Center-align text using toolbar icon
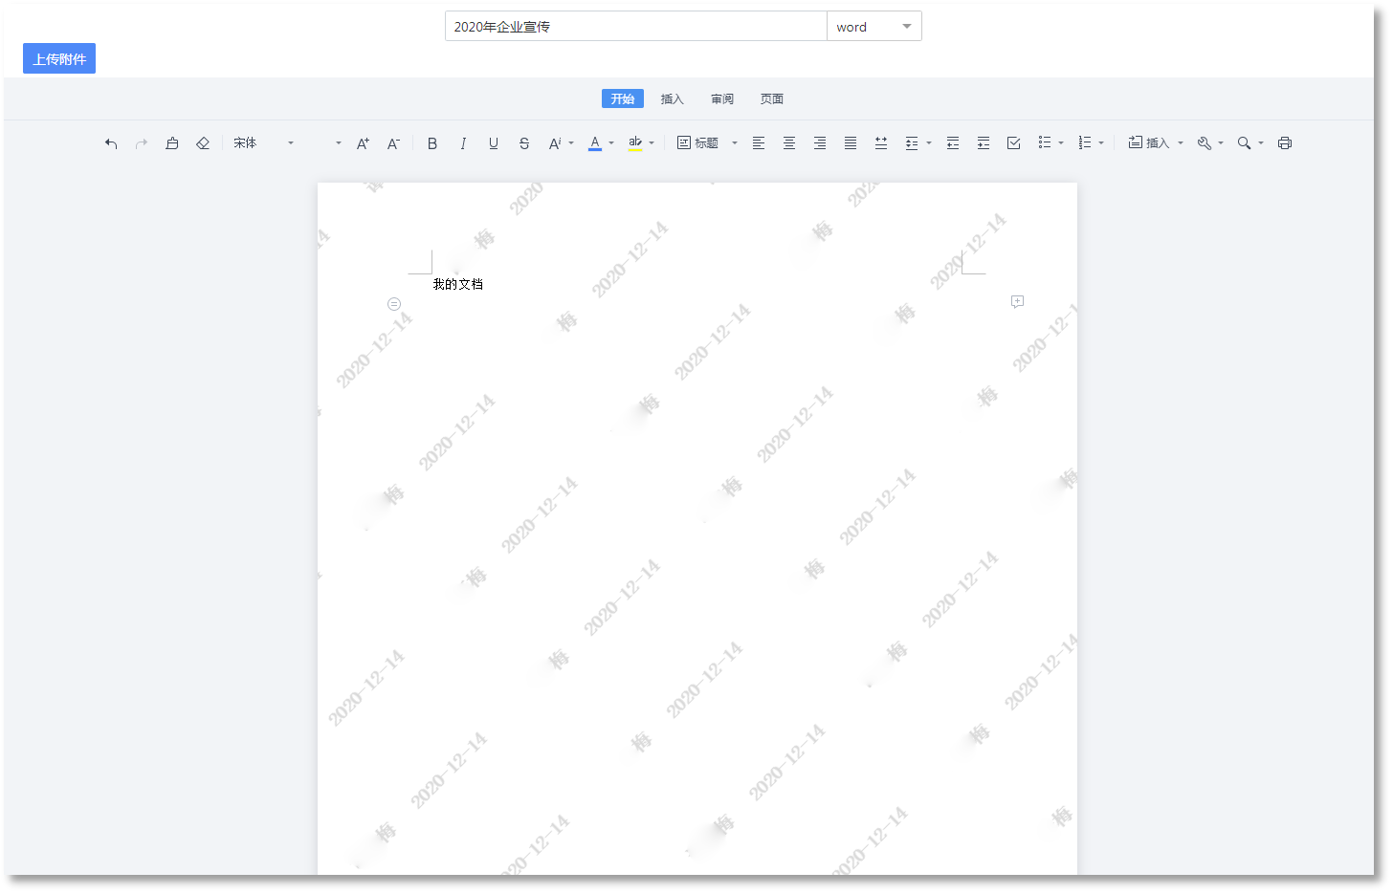Viewport: 1393px width, 894px height. 789,143
